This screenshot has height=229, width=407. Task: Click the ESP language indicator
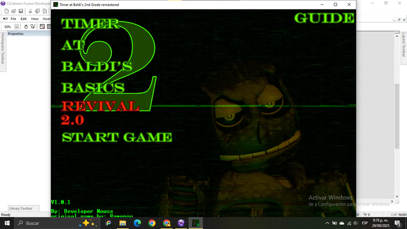click(364, 223)
